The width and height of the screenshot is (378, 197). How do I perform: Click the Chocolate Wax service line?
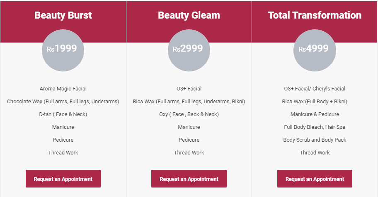coord(63,101)
